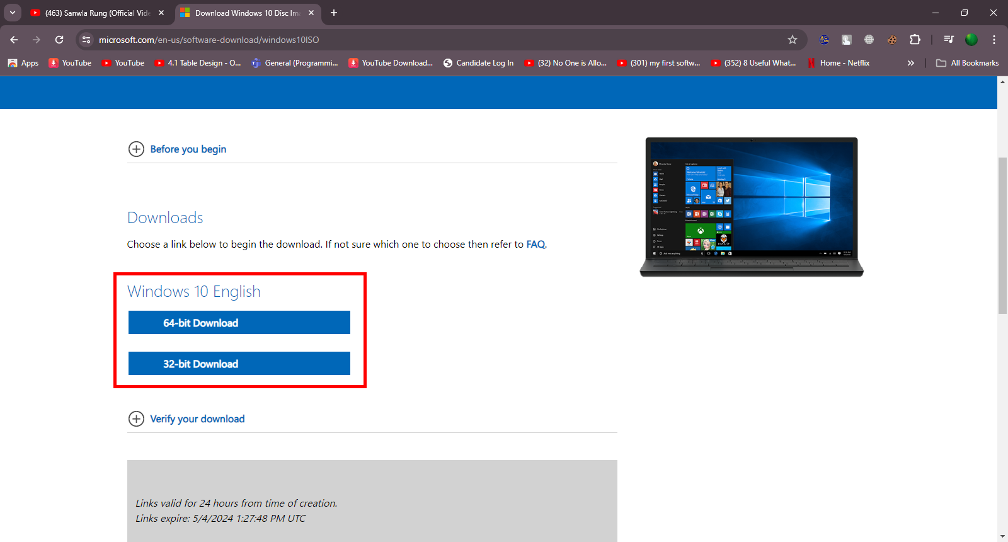Open the green Chrome profile avatar
Viewport: 1008px width, 542px height.
(x=971, y=40)
